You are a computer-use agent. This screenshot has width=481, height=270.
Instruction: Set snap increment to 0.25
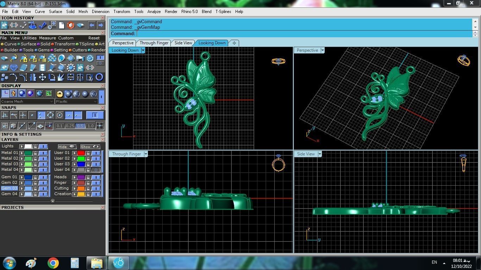click(70, 126)
